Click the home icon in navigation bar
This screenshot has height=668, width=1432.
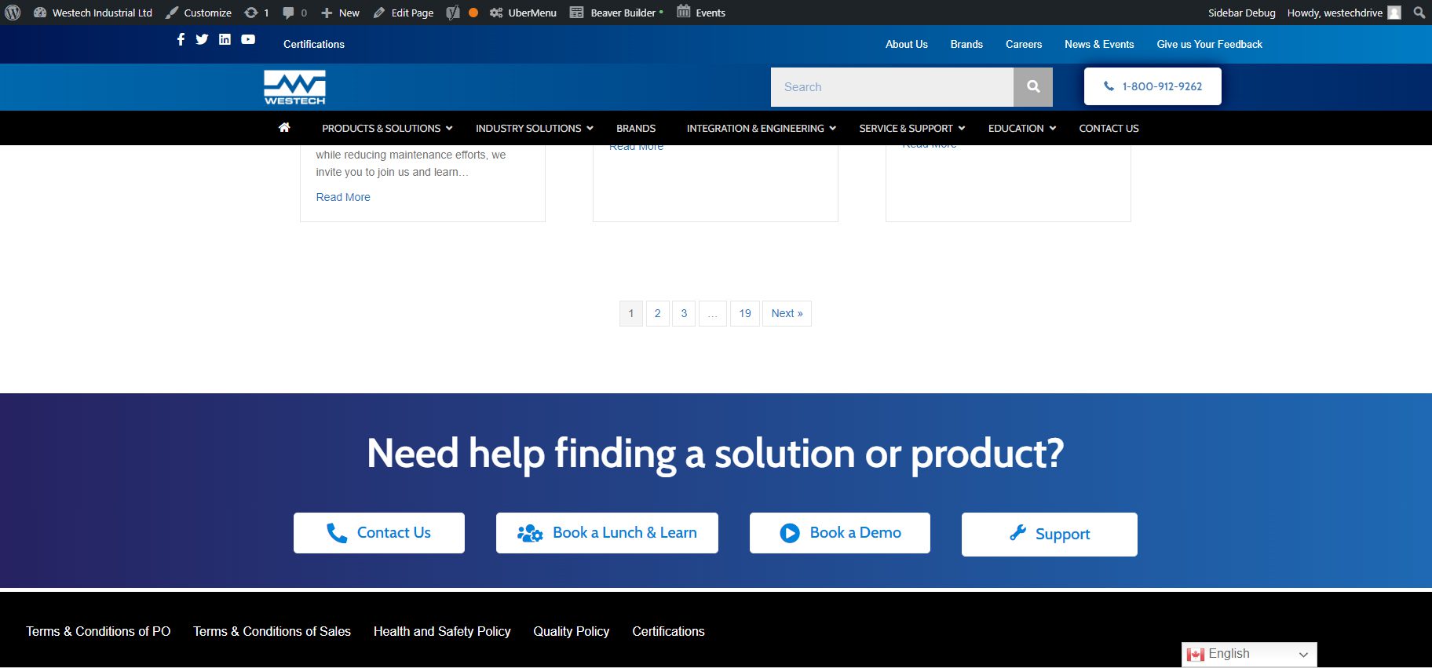[x=284, y=128]
